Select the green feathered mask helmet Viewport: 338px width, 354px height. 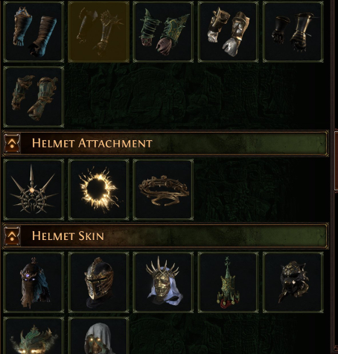point(34,335)
